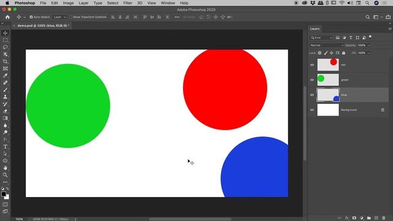
Task: Toggle lock transparent pixels
Action: 319,53
